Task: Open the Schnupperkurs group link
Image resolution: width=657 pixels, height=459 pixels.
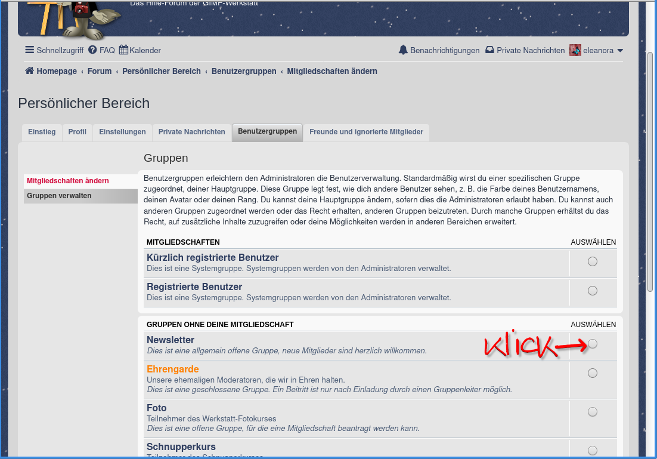Action: coord(181,447)
